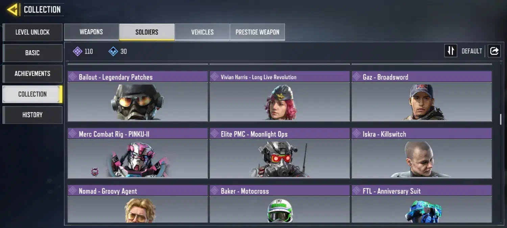The width and height of the screenshot is (507, 228).
Task: Click the small emblem badge on PINKU-II card
Action: pos(95,172)
